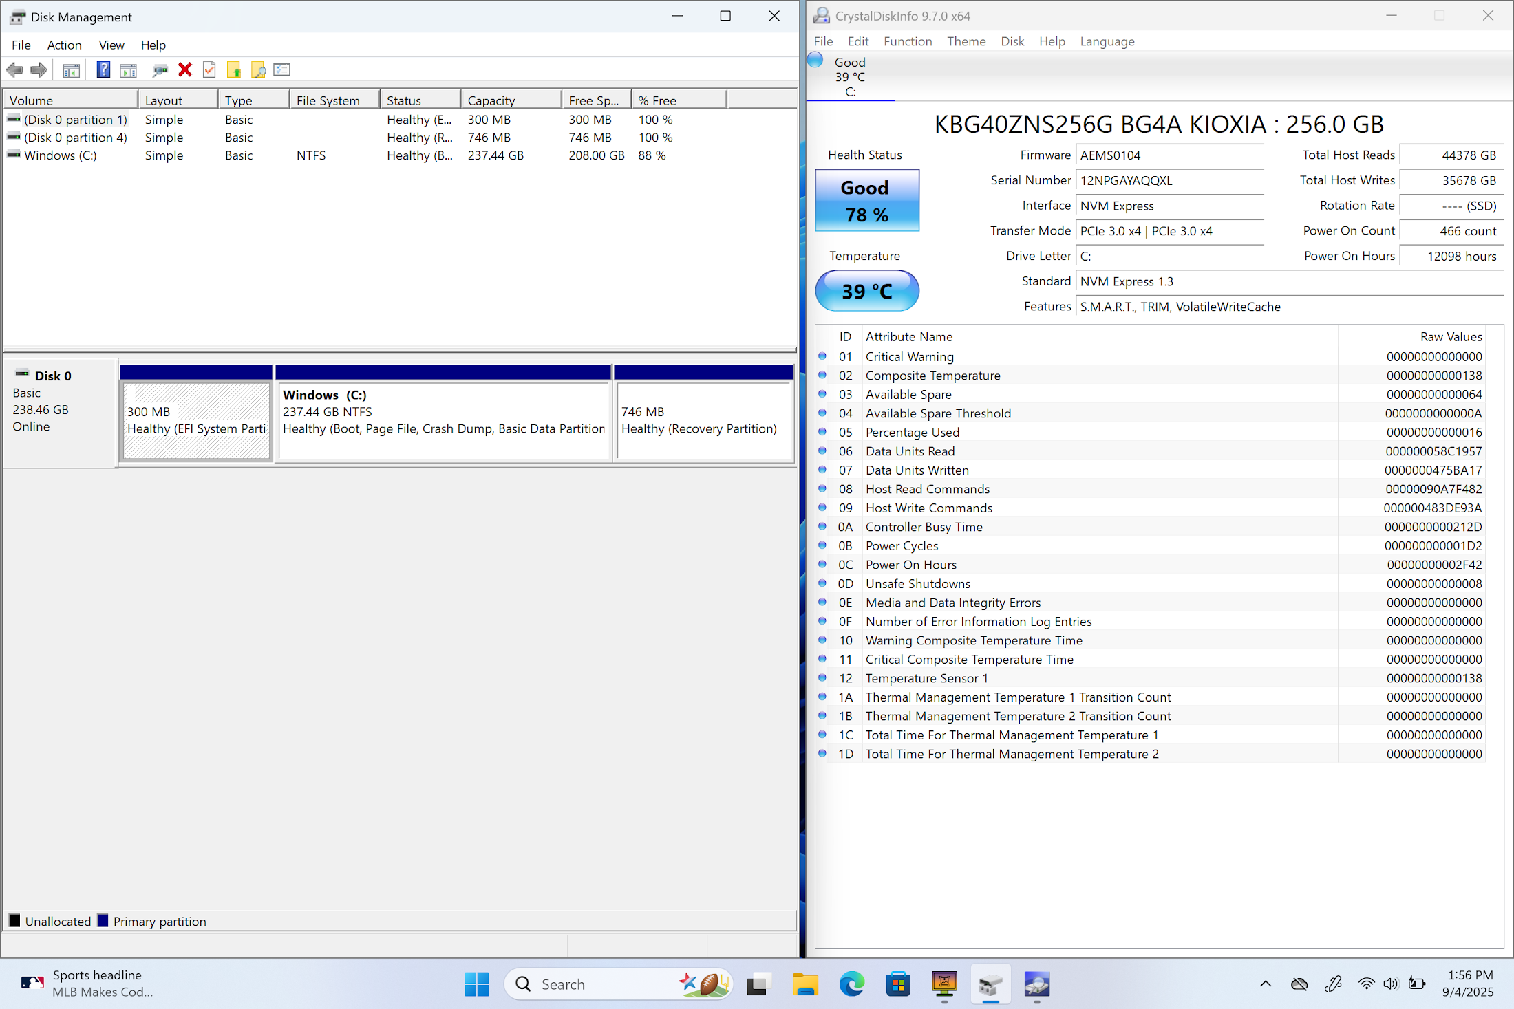This screenshot has height=1009, width=1514.
Task: Click the Serial Number field 12NPGAYAQQXL
Action: 1170,180
